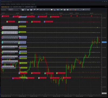Click the two white vertical bars toolbar icon

65,10
